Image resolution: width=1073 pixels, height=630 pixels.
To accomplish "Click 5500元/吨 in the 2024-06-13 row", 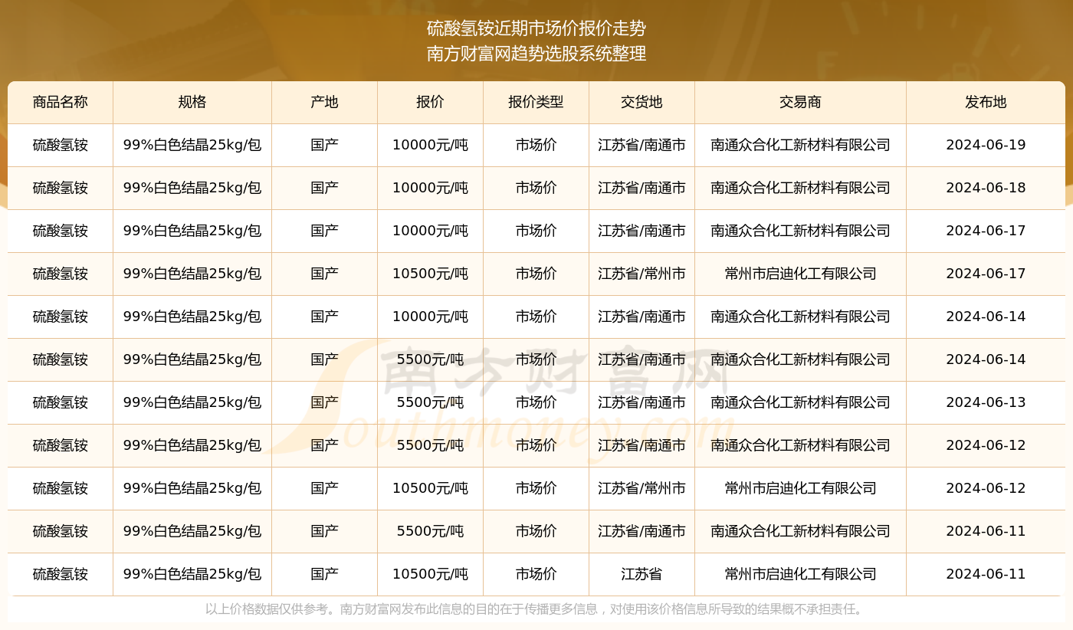I will [430, 402].
